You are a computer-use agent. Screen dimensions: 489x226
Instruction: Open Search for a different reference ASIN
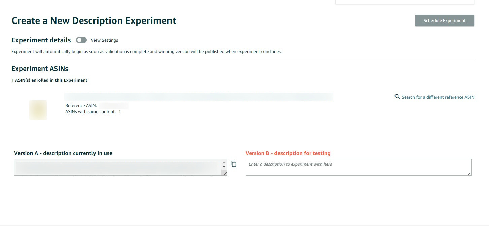point(438,97)
